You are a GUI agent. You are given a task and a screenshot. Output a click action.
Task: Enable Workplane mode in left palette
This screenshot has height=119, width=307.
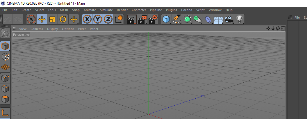5,68
